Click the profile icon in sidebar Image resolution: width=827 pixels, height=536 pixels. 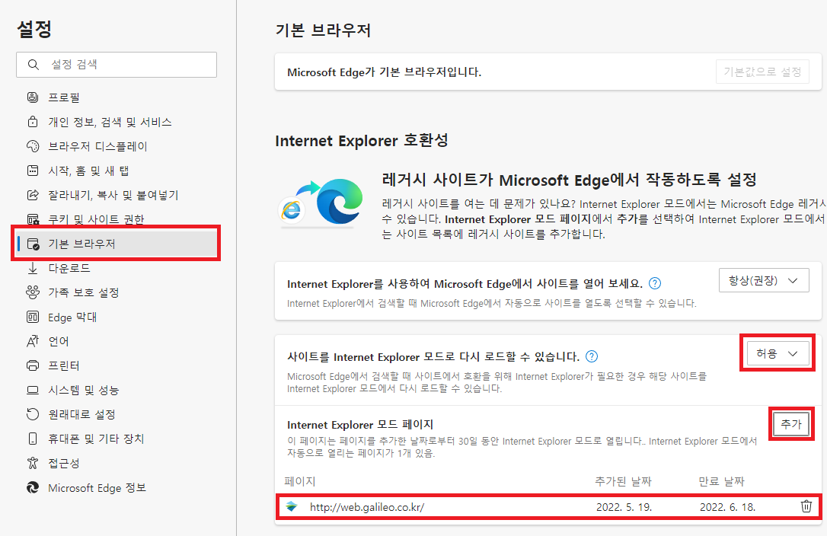coord(32,97)
